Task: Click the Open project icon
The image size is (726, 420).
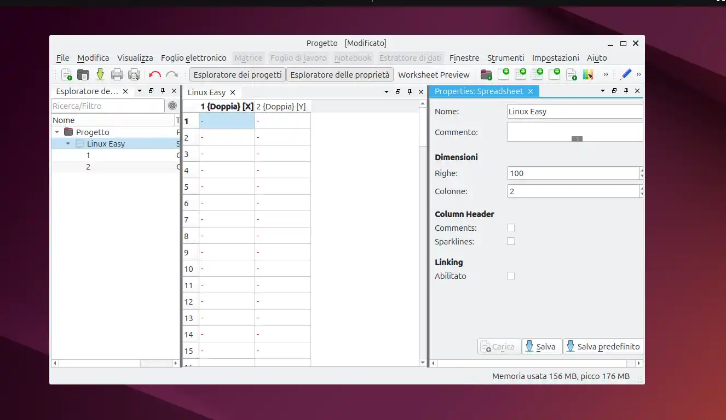Action: tap(83, 74)
